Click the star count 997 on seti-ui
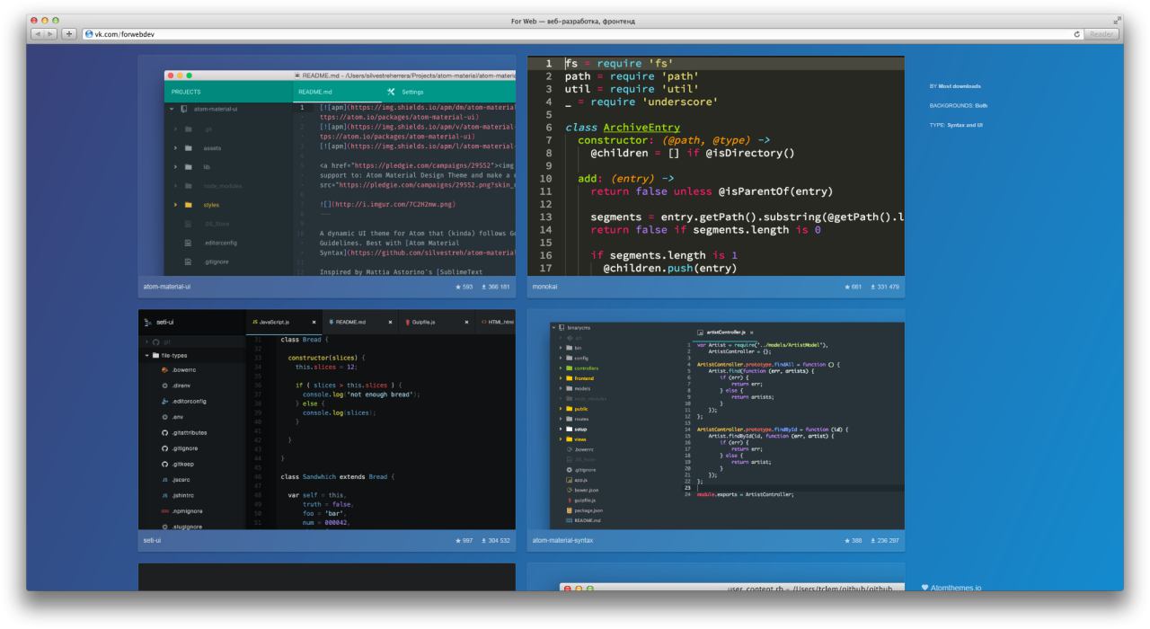The image size is (1150, 629). [x=464, y=541]
